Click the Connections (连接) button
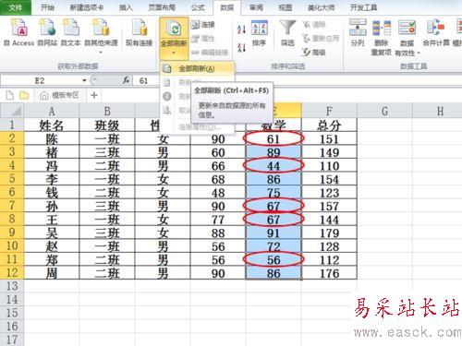 (x=202, y=25)
